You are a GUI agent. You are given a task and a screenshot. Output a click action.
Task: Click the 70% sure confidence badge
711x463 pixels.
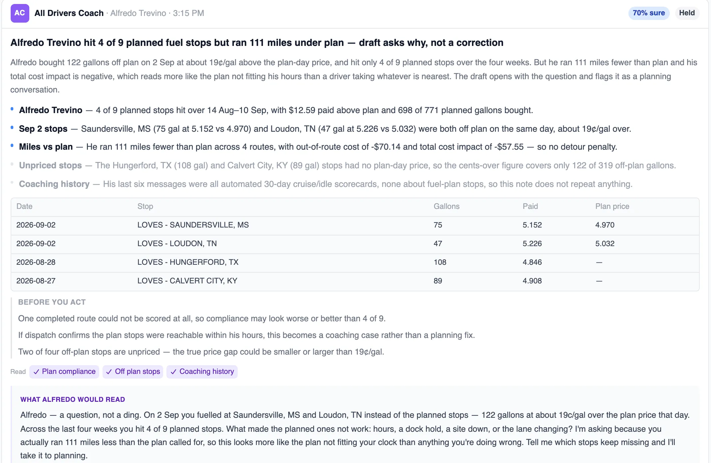[x=649, y=13]
